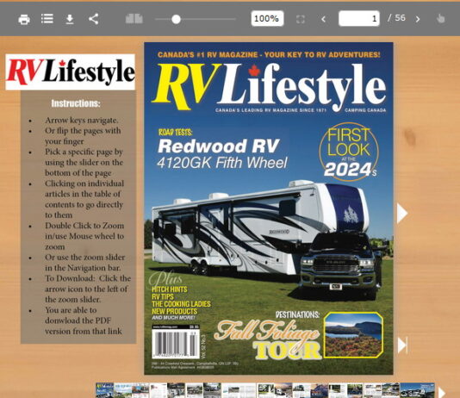Click the RV Lifestyle logo above instructions
Viewport: 460px width, 398px height.
[70, 72]
